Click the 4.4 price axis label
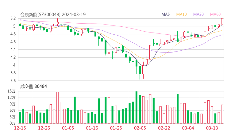227x135 pixels. (x=13, y=50)
